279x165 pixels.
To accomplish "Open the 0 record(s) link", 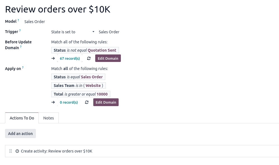I will point(69,102).
